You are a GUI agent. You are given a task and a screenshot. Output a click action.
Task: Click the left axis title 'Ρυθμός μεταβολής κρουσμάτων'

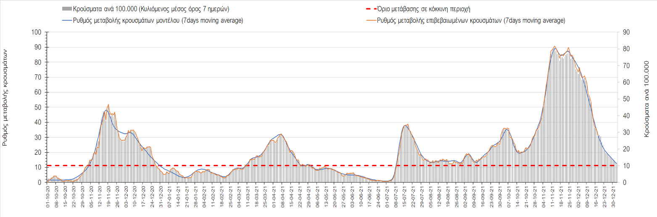(5, 97)
